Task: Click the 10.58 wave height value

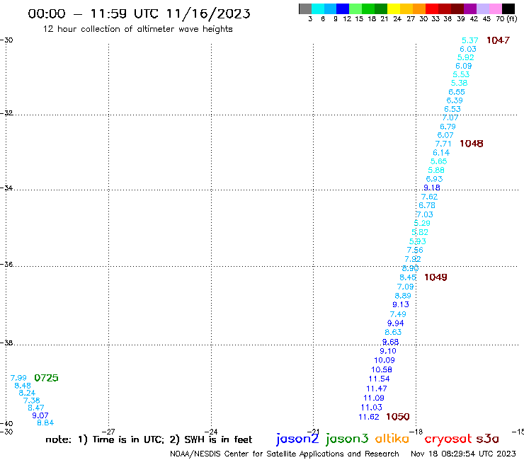Action: coord(382,370)
